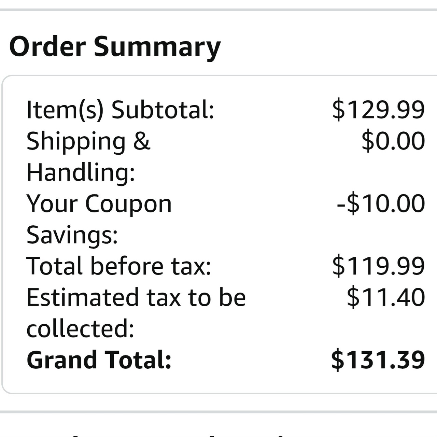Click the 'Your Coupon' text line
437x437 pixels.
[x=99, y=204]
